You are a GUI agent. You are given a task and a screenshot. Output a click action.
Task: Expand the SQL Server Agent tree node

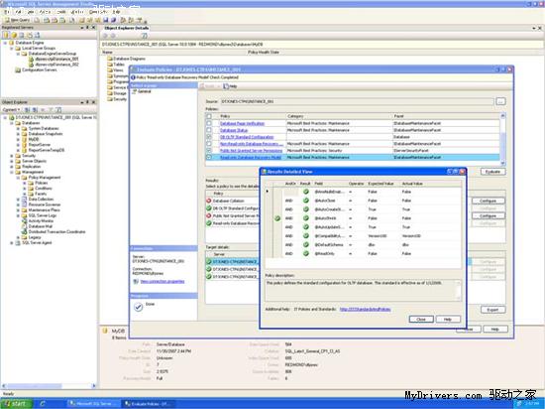(12, 242)
